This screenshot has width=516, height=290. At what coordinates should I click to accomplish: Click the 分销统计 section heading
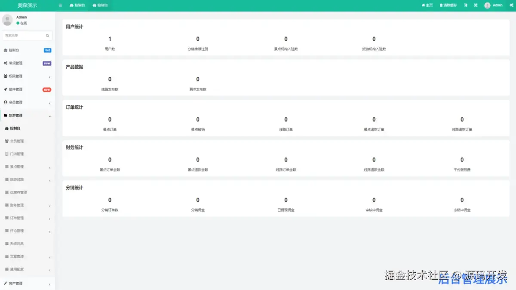click(74, 188)
